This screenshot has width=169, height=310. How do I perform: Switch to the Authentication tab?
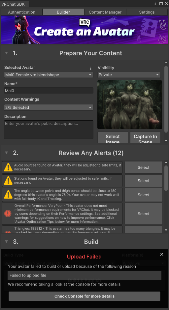pyautogui.click(x=22, y=12)
